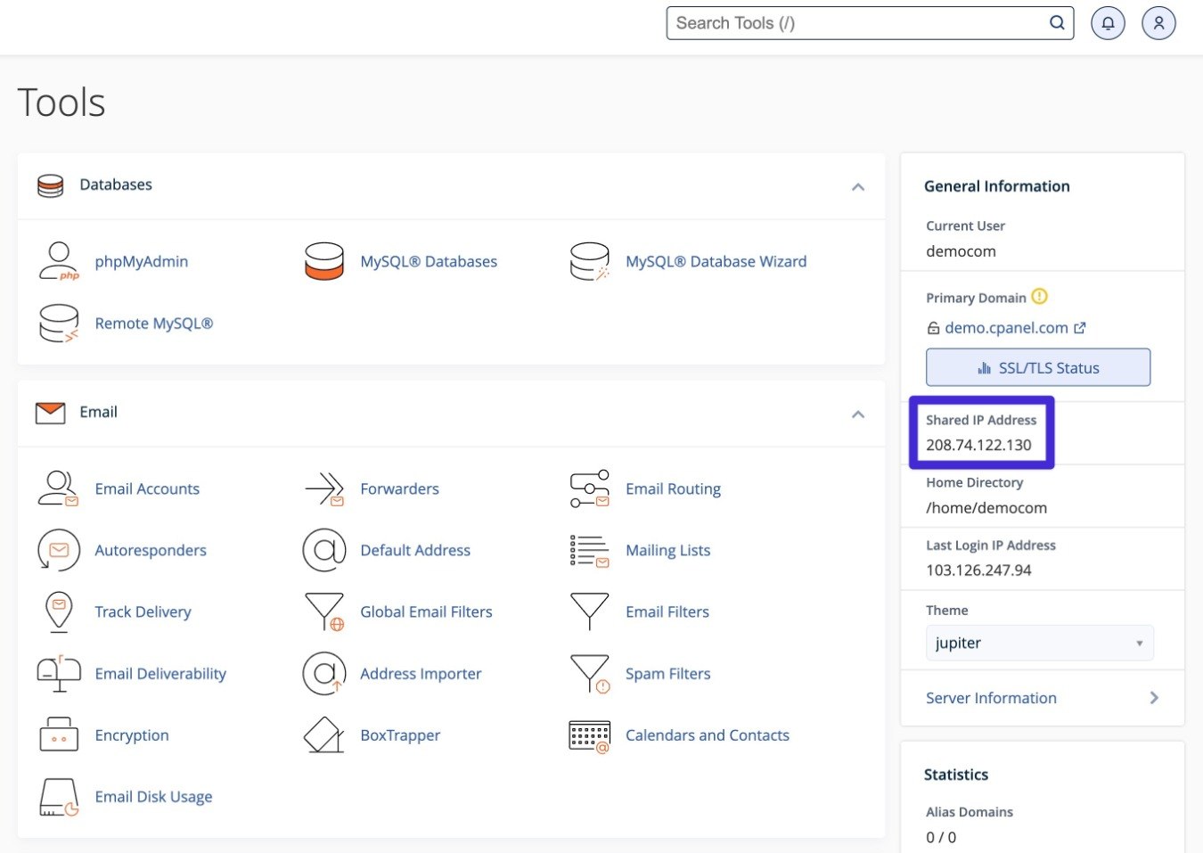Focus the Search Tools input field
Viewport: 1203px width, 853px height.
click(855, 23)
